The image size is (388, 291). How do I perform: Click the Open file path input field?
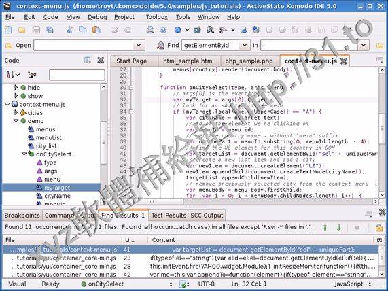(x=84, y=46)
